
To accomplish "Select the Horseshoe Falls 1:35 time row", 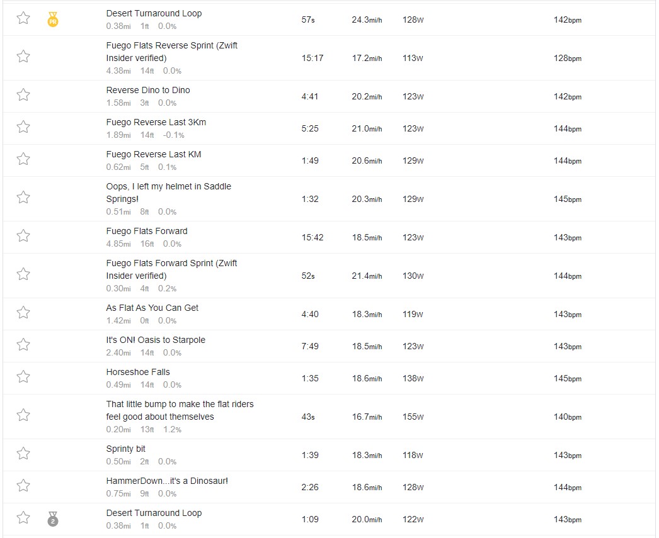I will point(329,378).
